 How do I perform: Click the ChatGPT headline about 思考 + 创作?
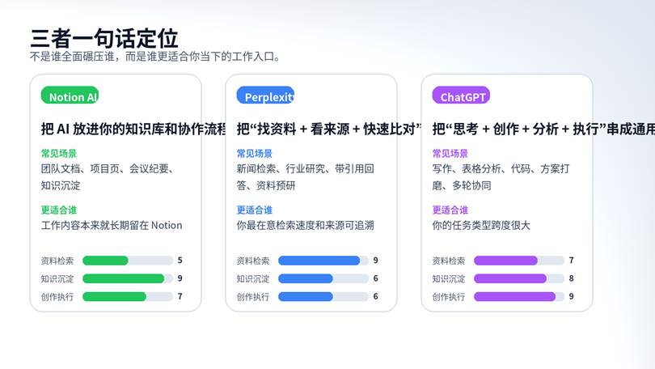[509, 129]
